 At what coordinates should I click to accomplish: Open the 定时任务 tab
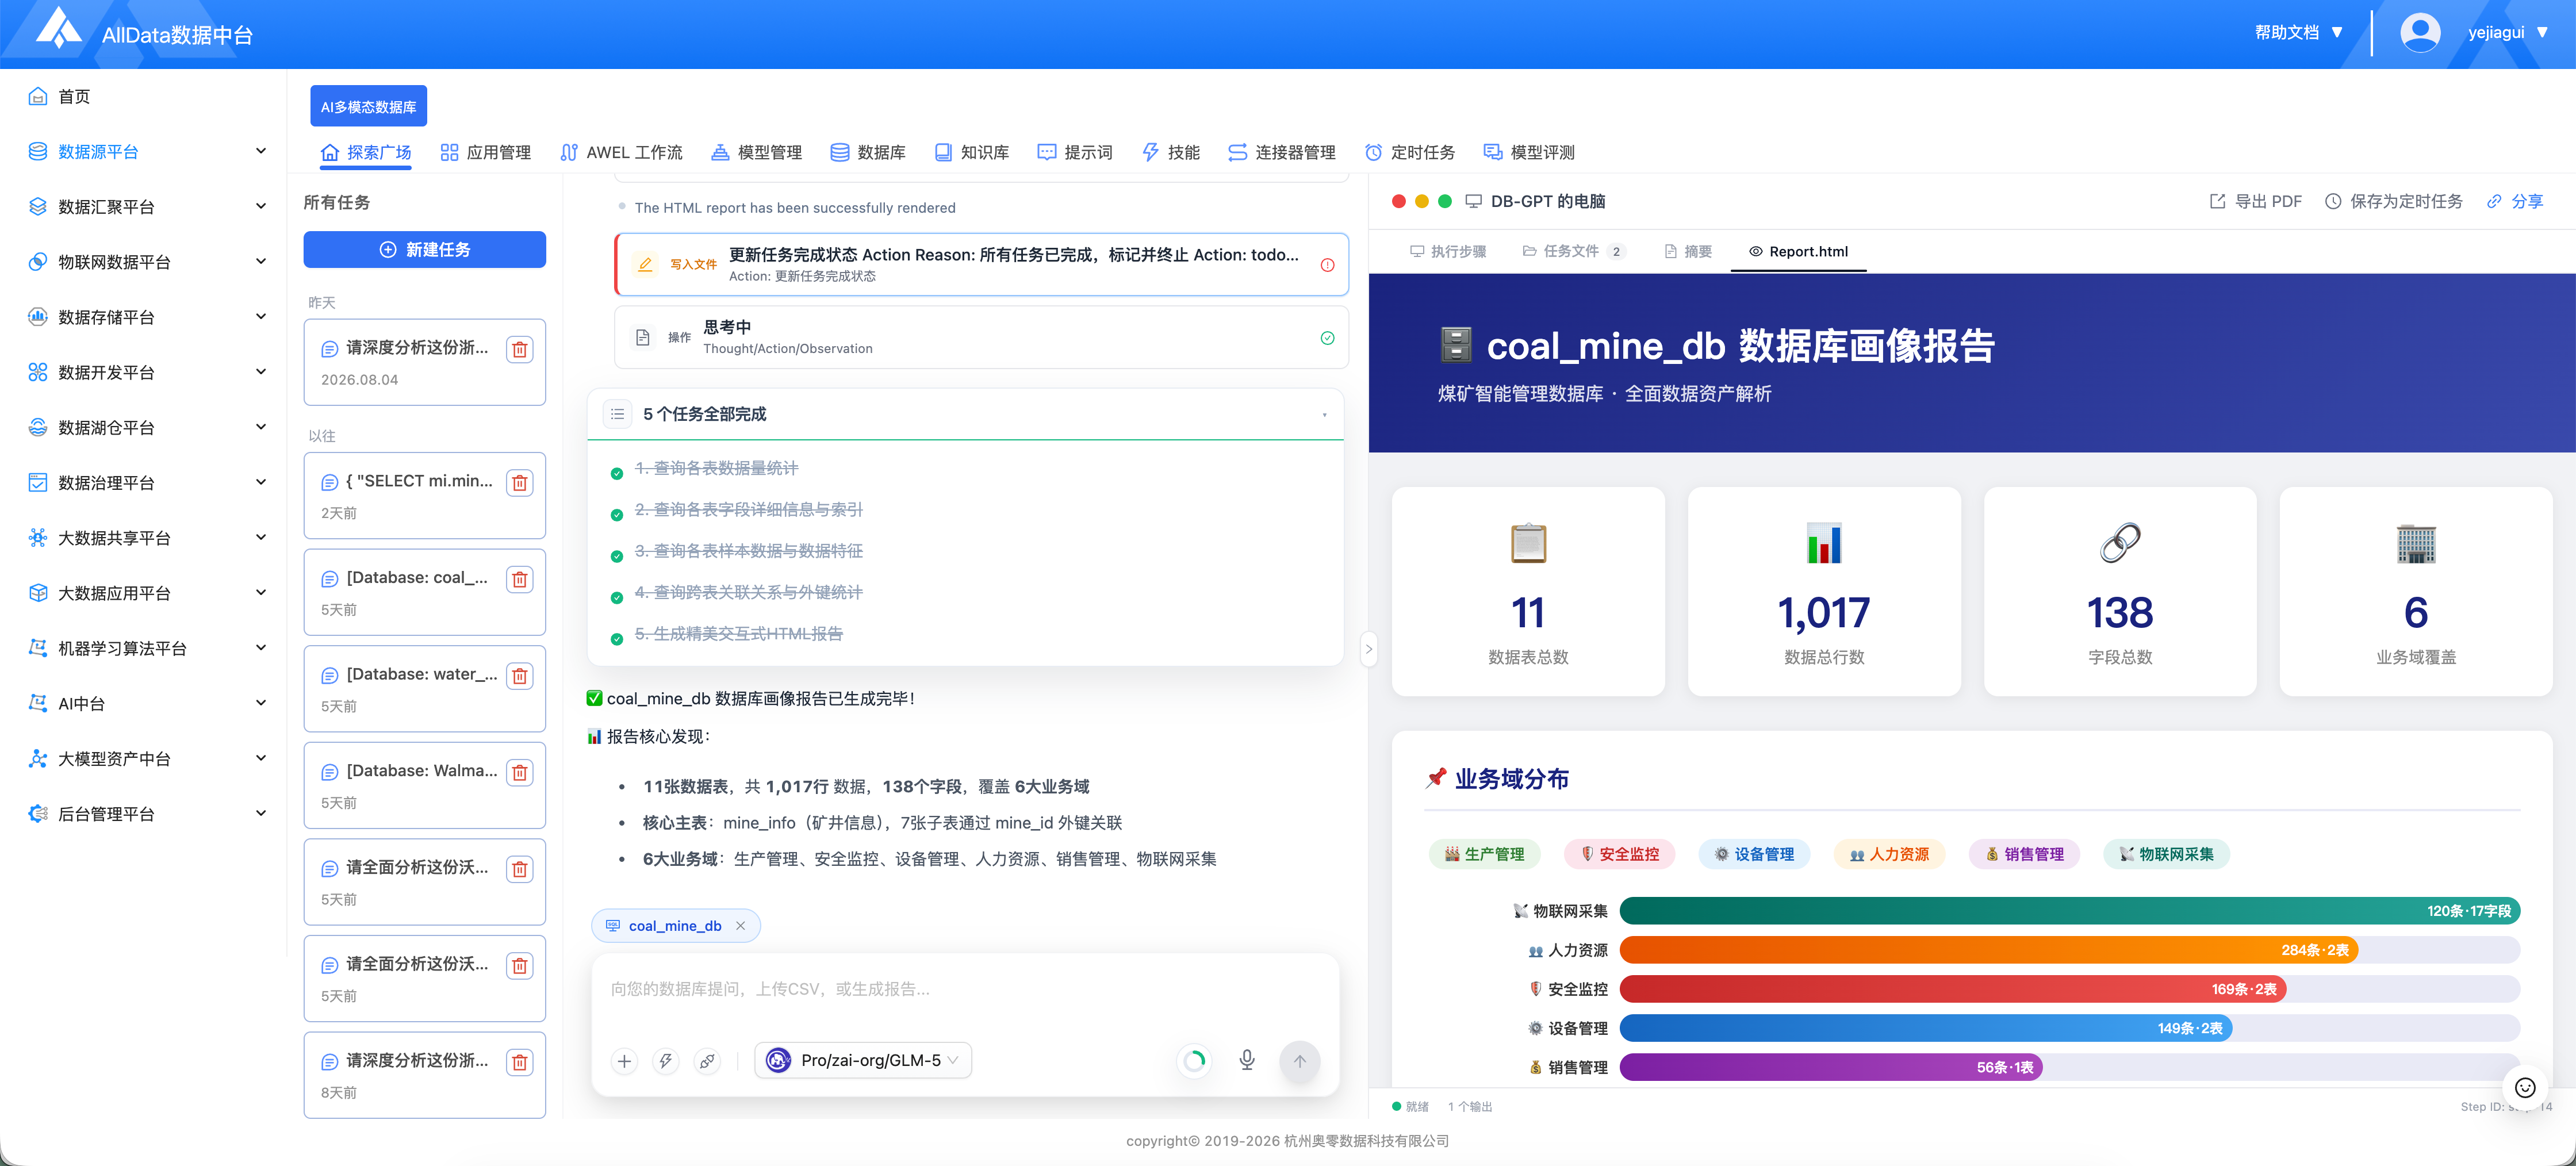click(x=1410, y=152)
